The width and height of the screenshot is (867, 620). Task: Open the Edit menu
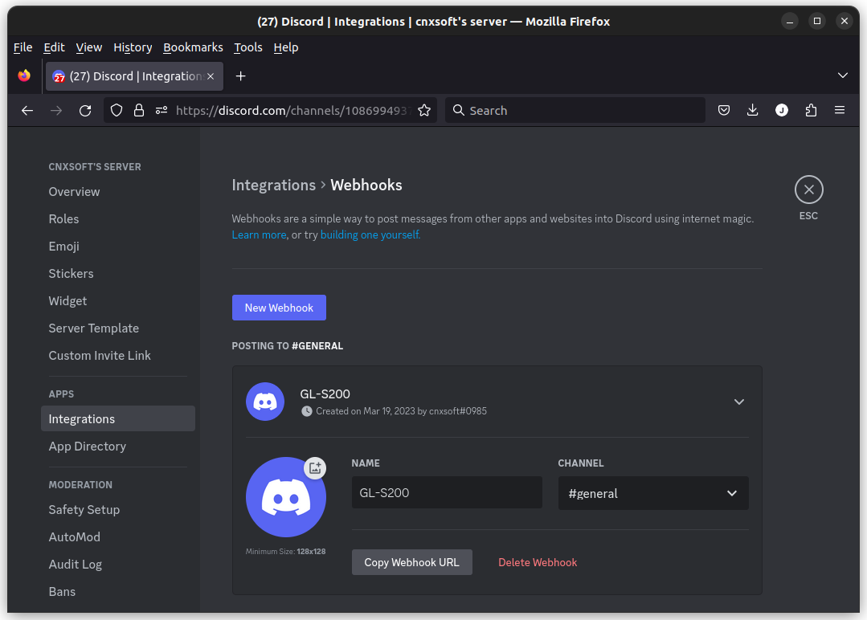[54, 47]
